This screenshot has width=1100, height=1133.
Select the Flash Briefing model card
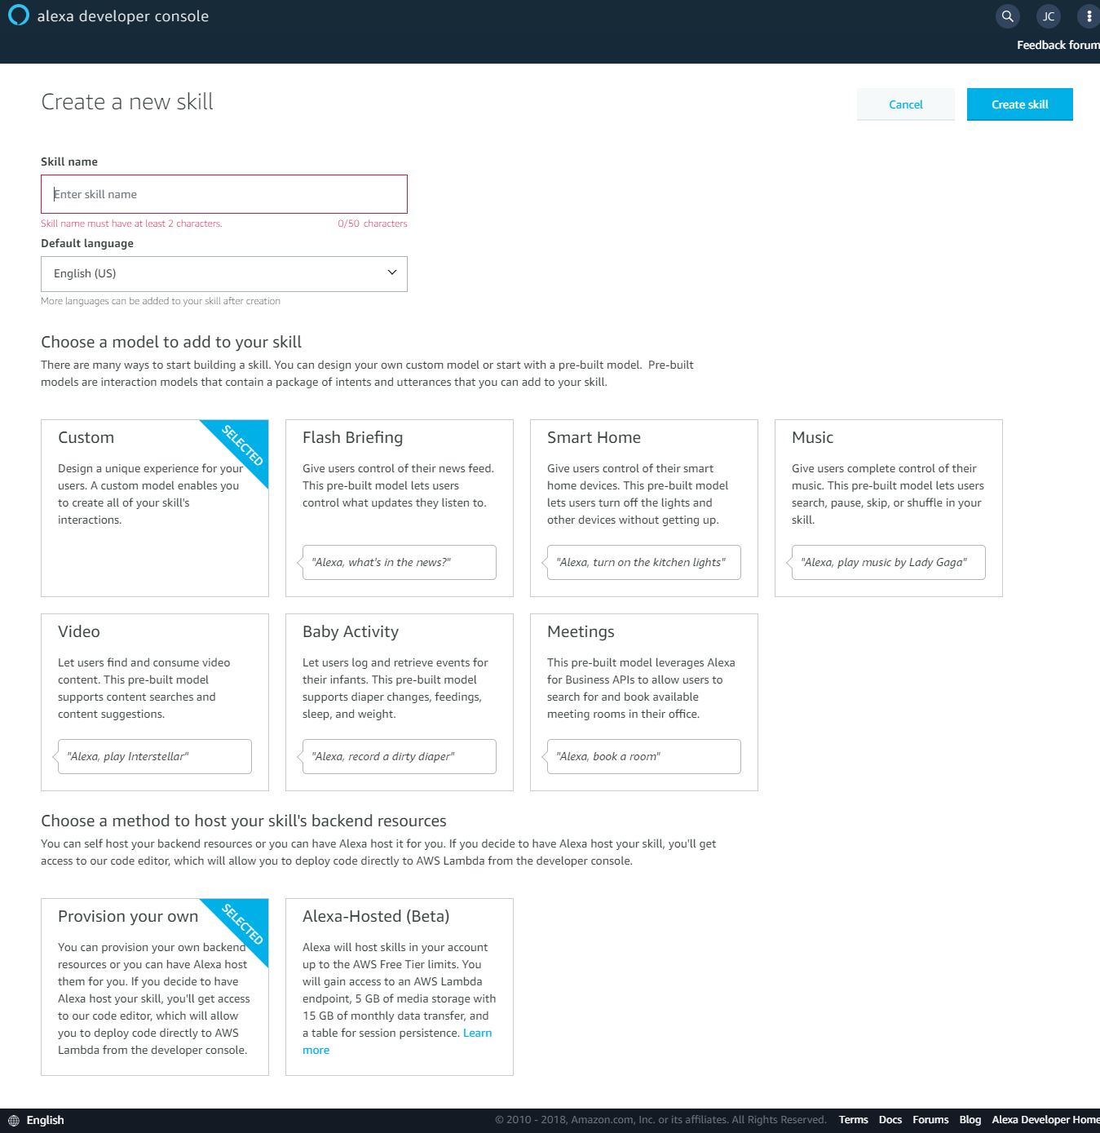pos(400,508)
